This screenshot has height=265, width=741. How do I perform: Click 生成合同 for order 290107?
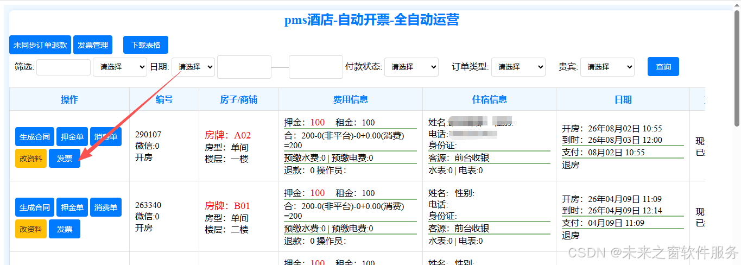(35, 137)
